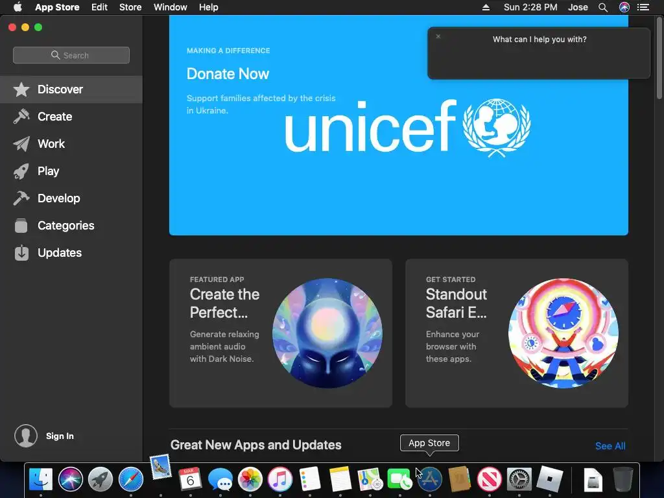Click the eject icon in menu bar
Screen dimensions: 664x498
[486, 7]
